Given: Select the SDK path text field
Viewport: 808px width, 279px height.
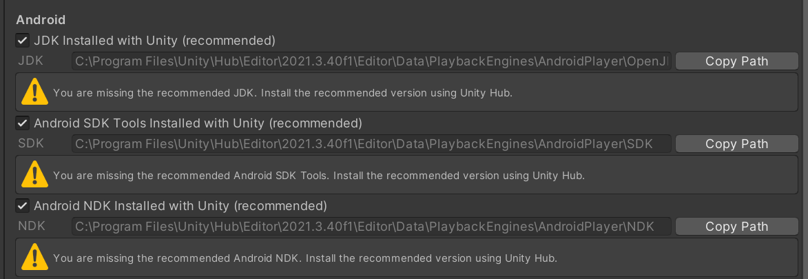Looking at the screenshot, I should [x=371, y=144].
